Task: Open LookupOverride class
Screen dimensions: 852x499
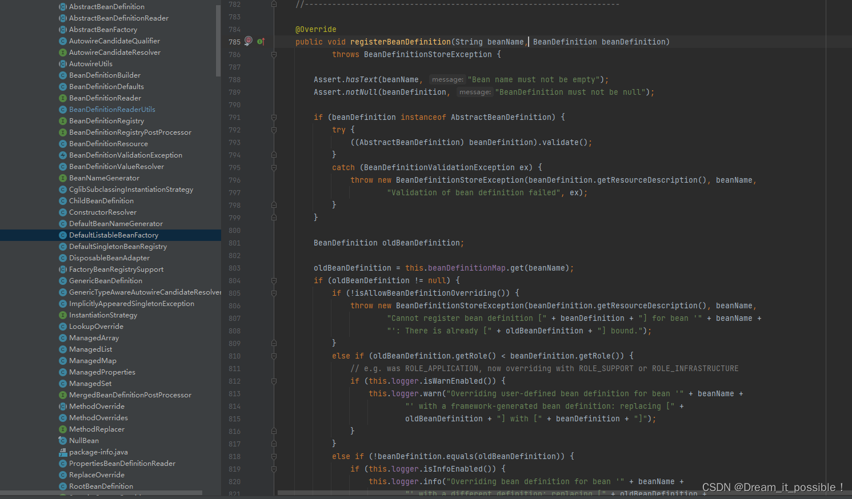Action: (x=96, y=327)
